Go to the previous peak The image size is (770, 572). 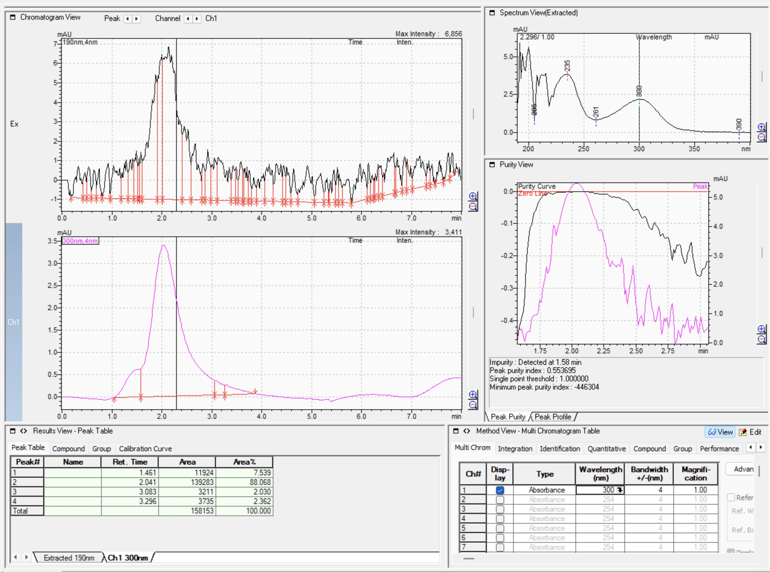click(x=127, y=19)
